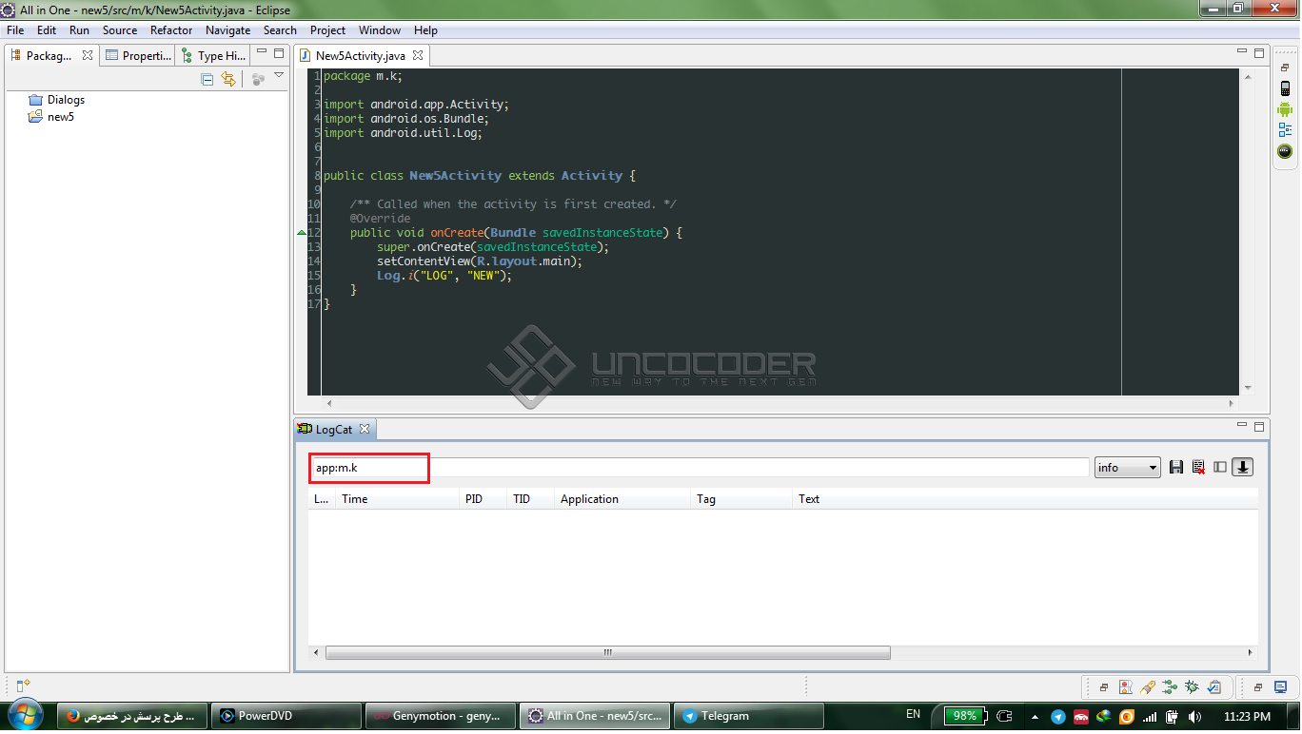Open the Windows Start button

26,715
